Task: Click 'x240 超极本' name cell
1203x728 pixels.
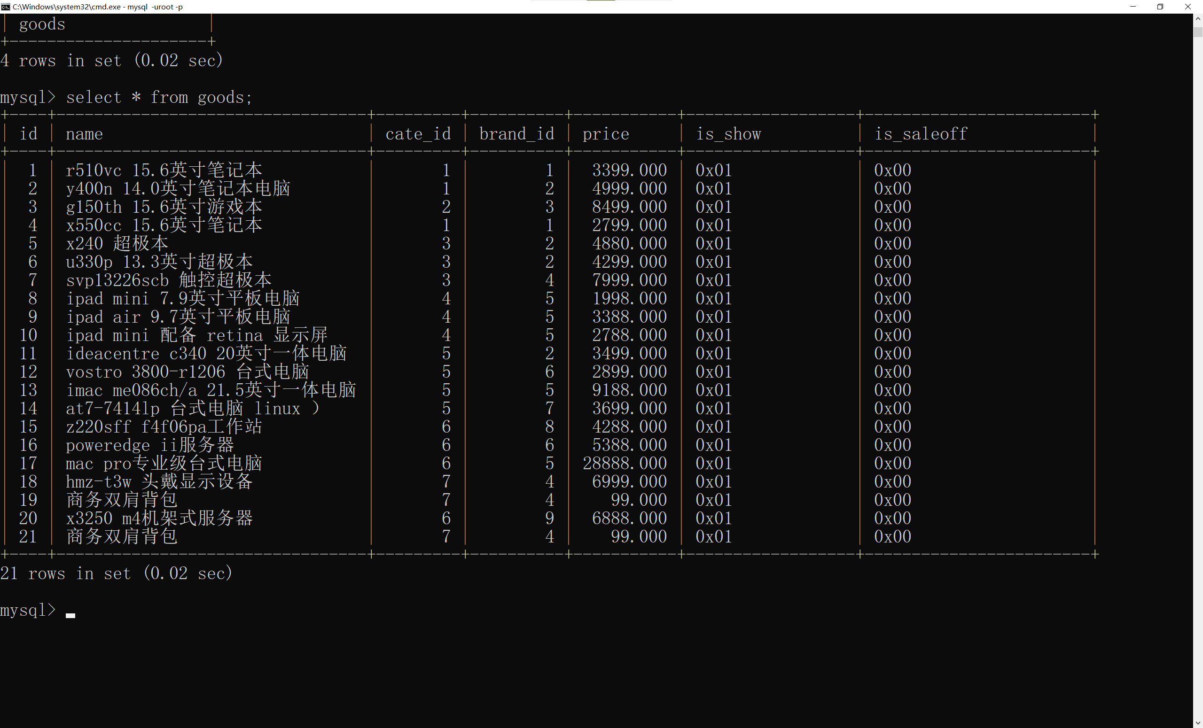Action: (117, 243)
